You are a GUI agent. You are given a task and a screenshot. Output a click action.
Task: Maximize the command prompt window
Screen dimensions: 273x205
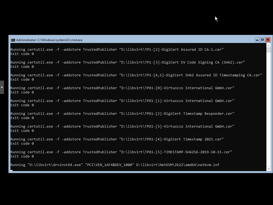262,40
